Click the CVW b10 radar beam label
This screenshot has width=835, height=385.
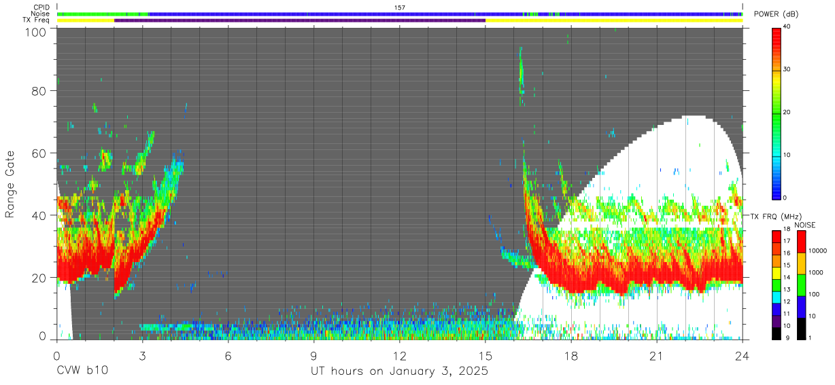tap(82, 371)
